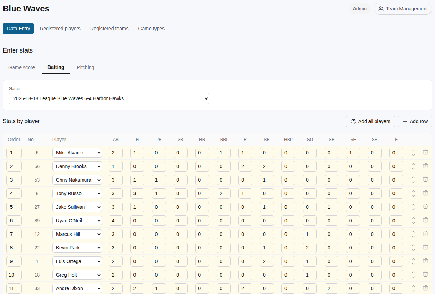Move Luis Ortega row up

(413, 259)
